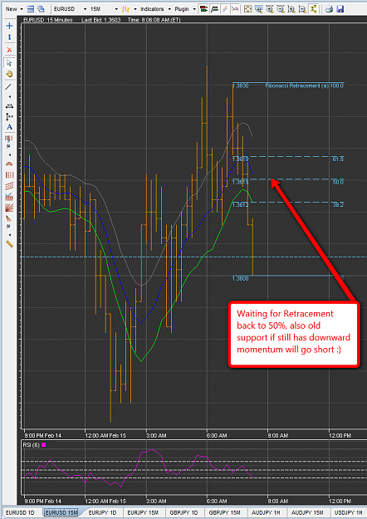This screenshot has width=367, height=519.
Task: Switch to the EURUSD 1D tab
Action: [x=20, y=512]
